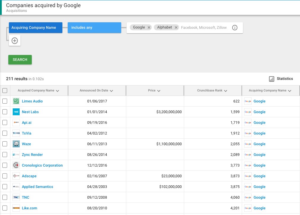Check the Cronologics Corporation row checkbox
The height and width of the screenshot is (215, 300).
(5, 165)
